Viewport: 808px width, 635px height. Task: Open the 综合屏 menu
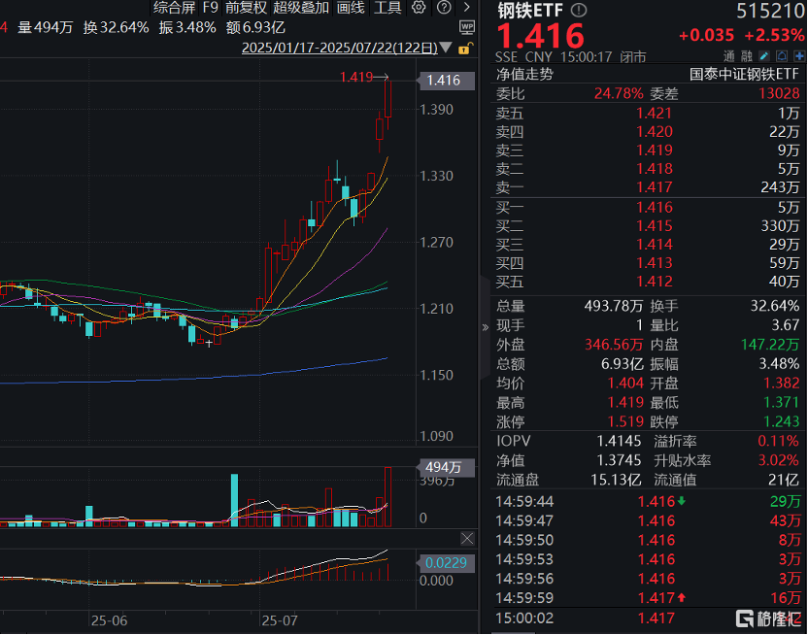(174, 7)
